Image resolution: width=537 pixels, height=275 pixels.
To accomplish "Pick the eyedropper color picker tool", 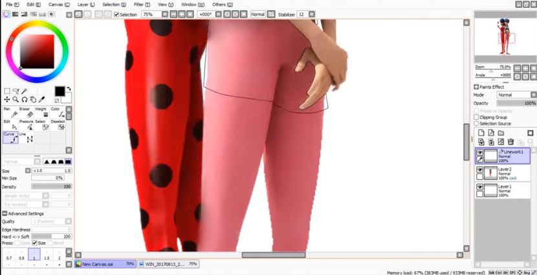I will (41, 100).
